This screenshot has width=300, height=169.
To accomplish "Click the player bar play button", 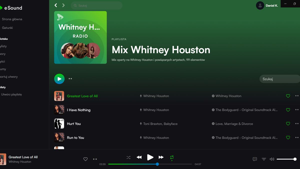I will [150, 157].
